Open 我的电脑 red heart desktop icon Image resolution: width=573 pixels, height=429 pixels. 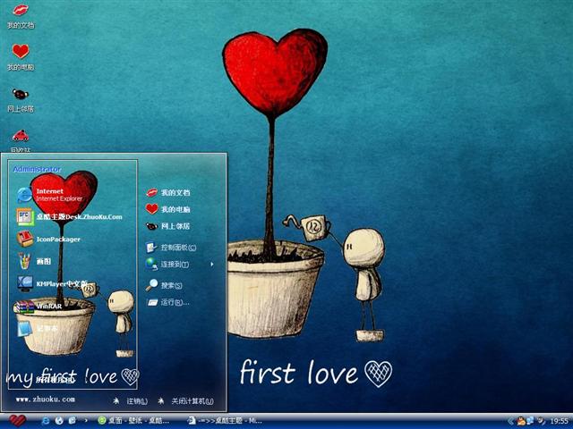pos(21,57)
